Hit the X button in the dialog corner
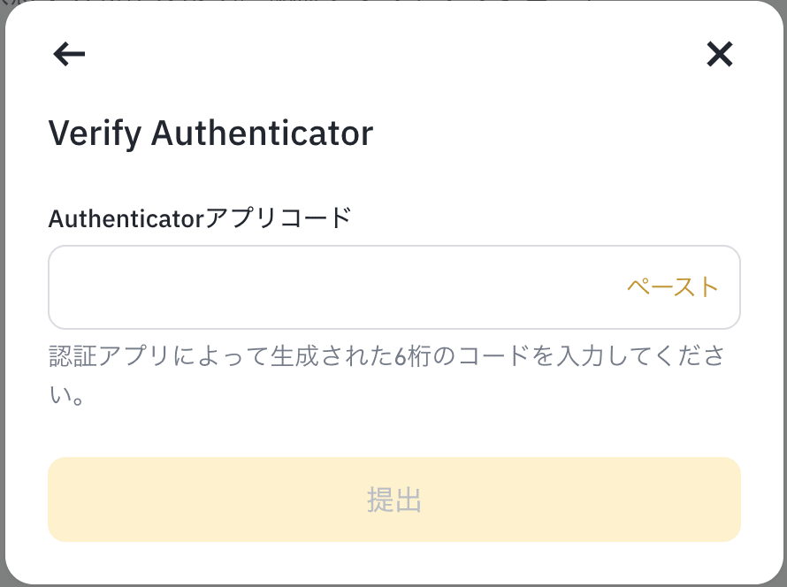The image size is (787, 587). click(720, 55)
